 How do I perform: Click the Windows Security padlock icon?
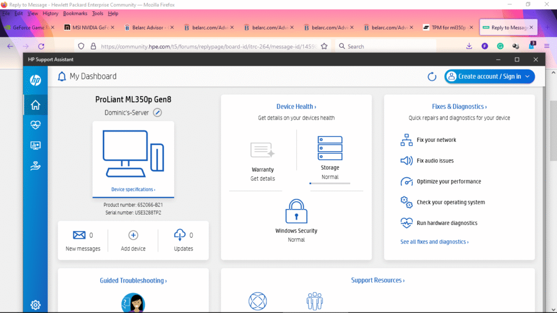coord(296,211)
